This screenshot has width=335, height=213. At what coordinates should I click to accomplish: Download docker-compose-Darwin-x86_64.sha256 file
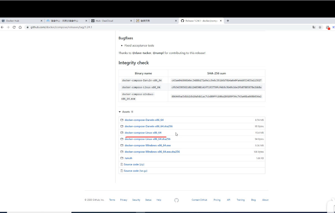148,126
